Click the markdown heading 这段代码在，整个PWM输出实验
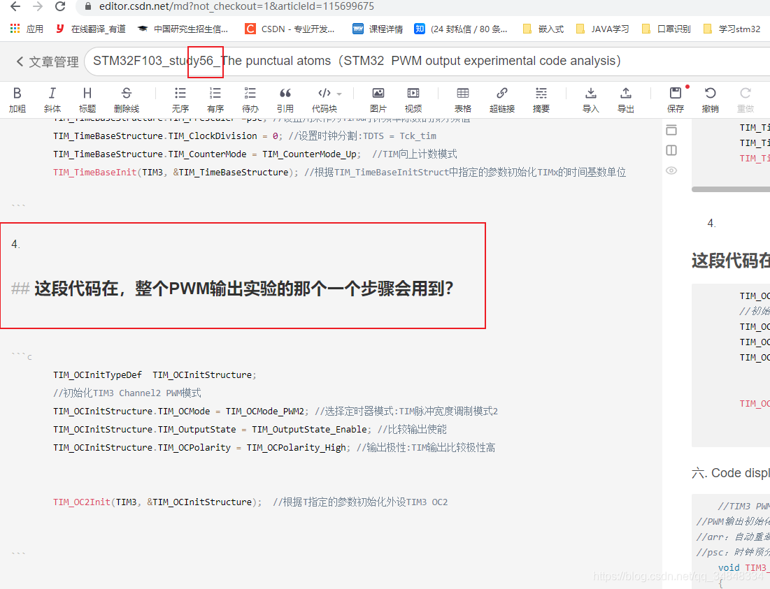 (232, 289)
